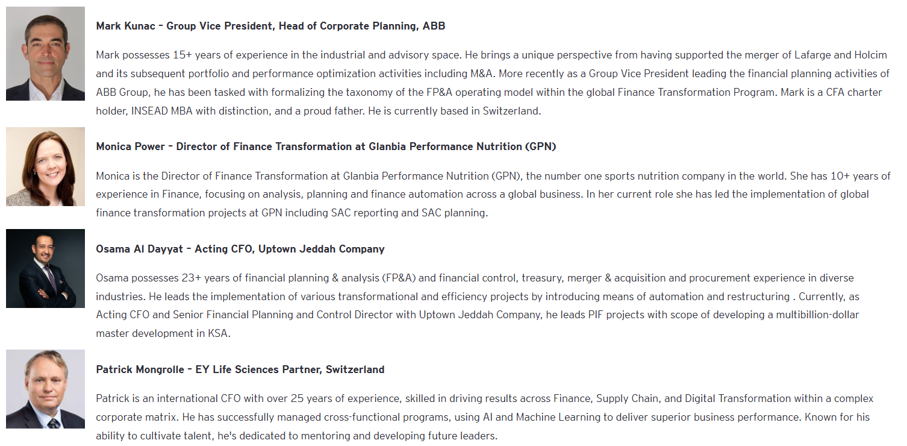Screen dimensions: 907x446
Task: Click Osama Al Dayyat's portrait photo
Action: click(x=45, y=268)
